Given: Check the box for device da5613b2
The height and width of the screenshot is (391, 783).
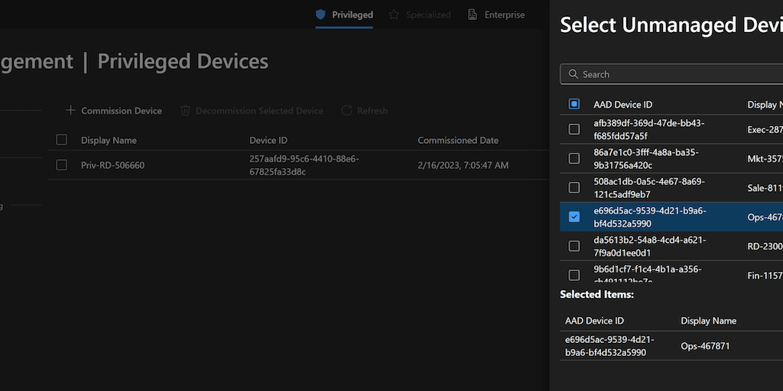Looking at the screenshot, I should click(574, 246).
